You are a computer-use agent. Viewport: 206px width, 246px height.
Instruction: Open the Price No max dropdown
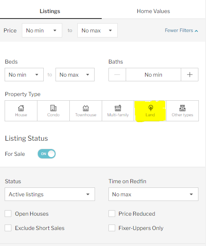coord(98,30)
